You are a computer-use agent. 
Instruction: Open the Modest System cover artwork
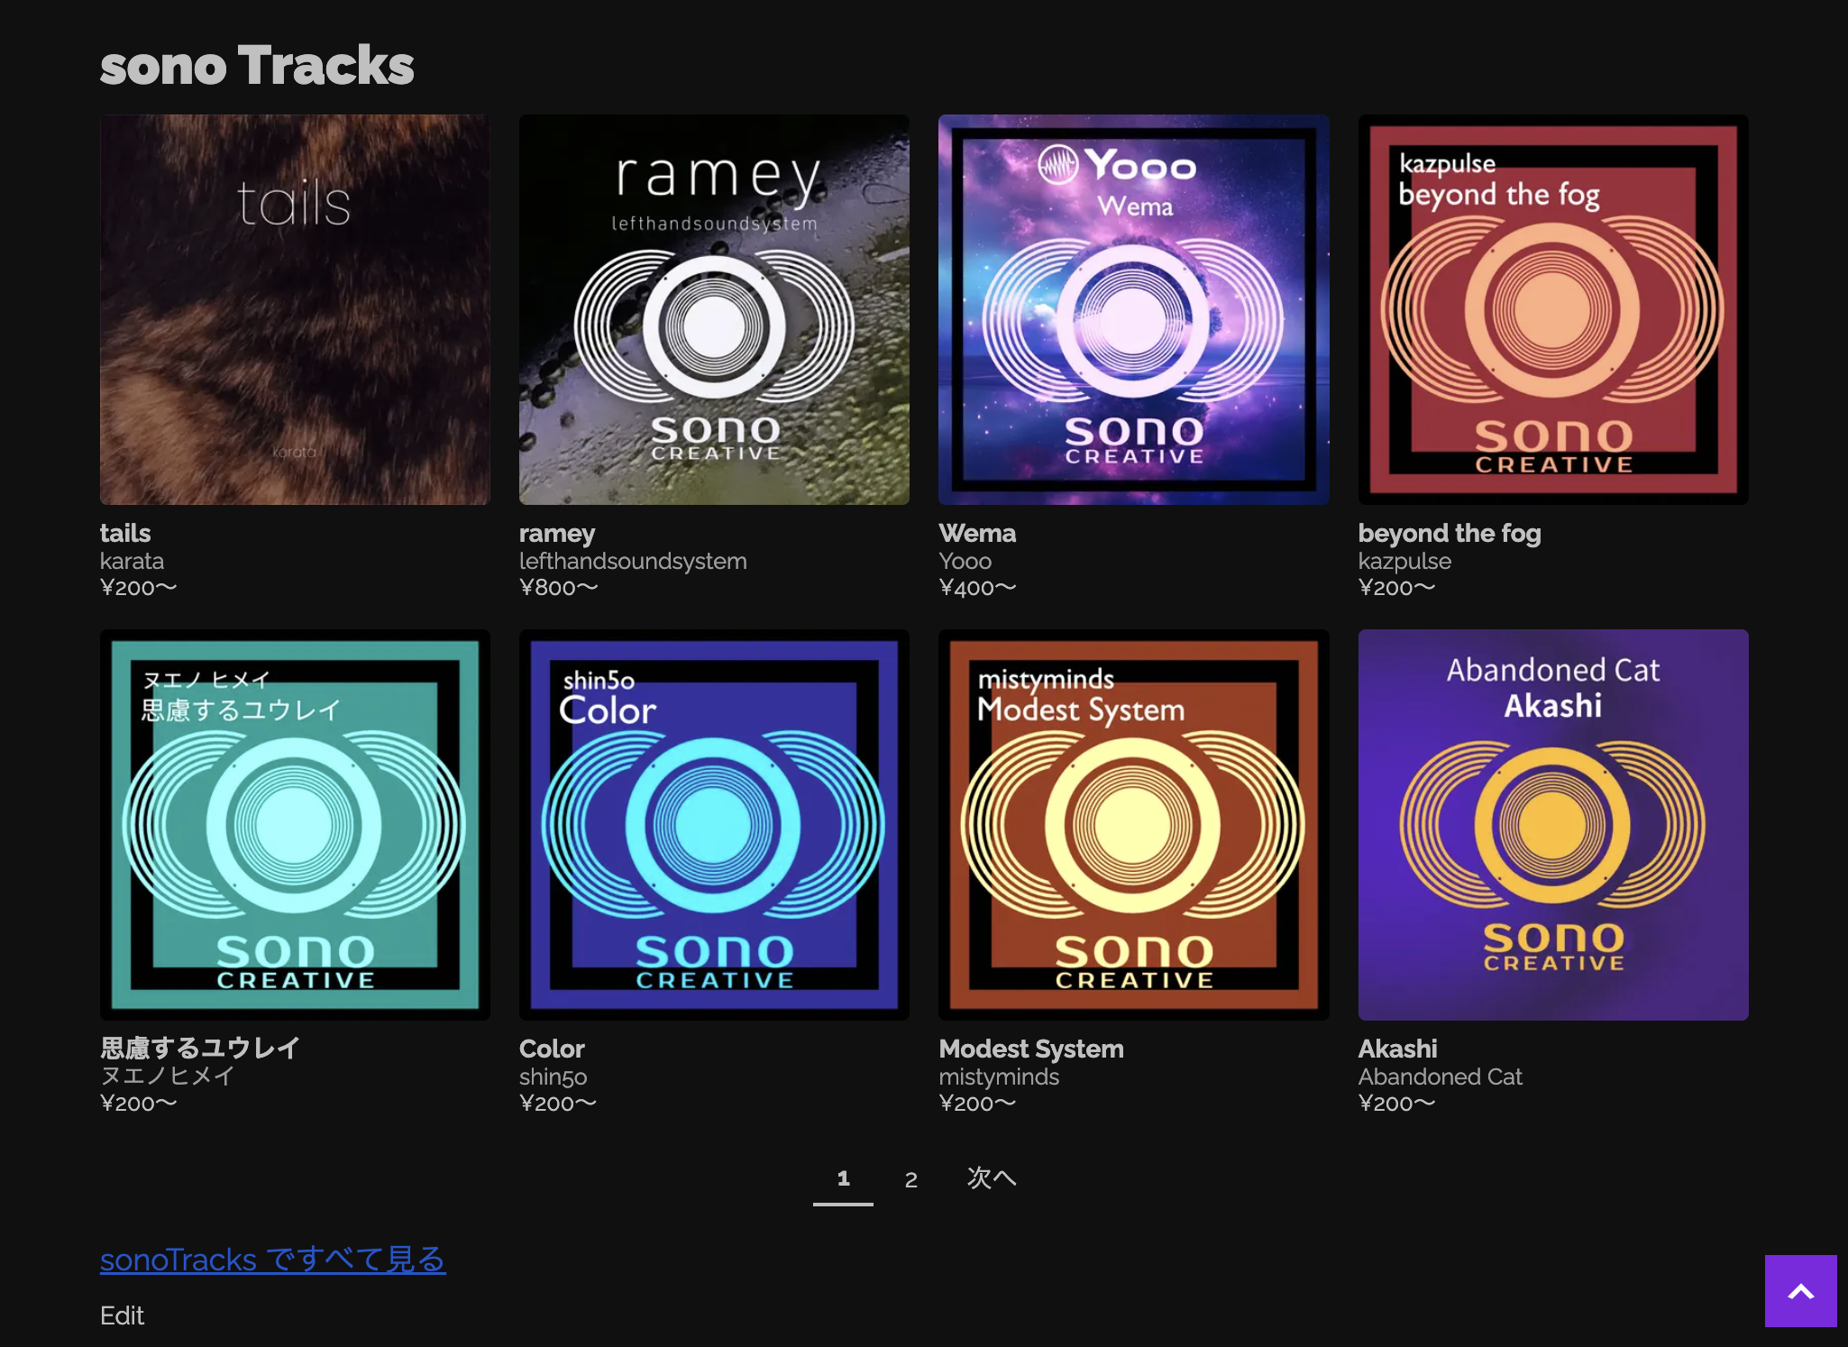click(x=1133, y=825)
